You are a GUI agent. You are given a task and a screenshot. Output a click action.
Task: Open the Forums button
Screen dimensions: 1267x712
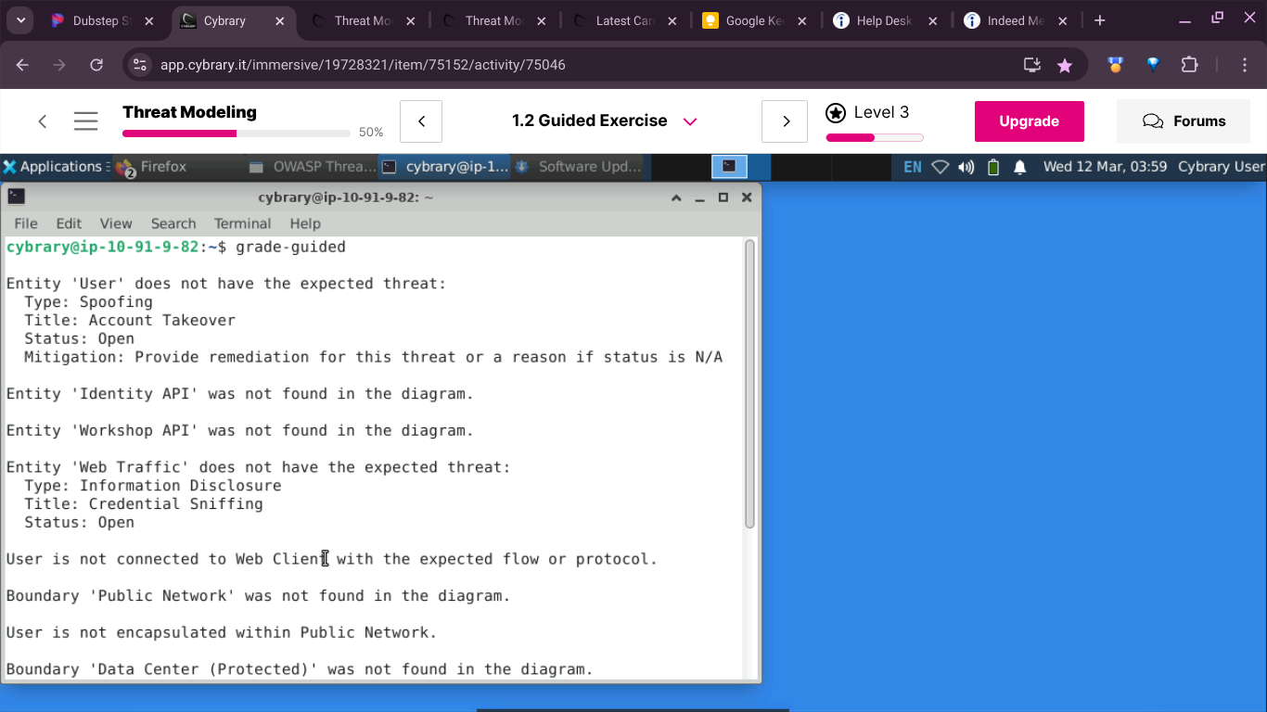point(1184,121)
